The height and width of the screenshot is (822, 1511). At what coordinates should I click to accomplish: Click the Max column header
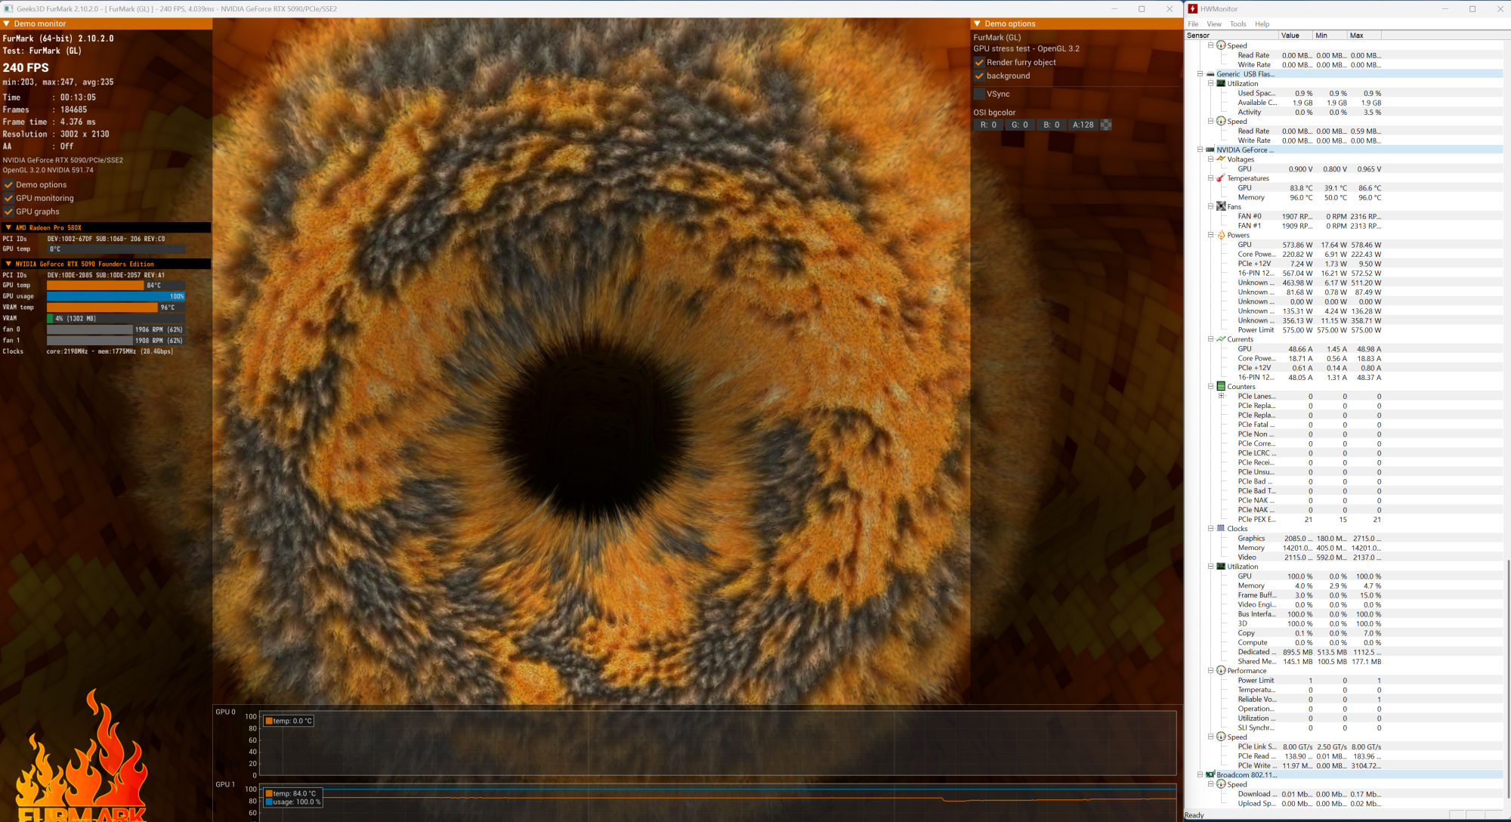point(1357,36)
